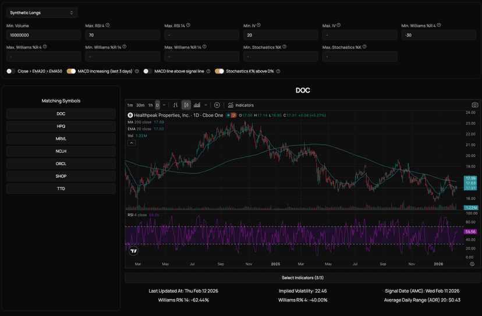Click the info icon next to Min. Williams %R 14
This screenshot has width=482, height=316.
click(x=124, y=47)
